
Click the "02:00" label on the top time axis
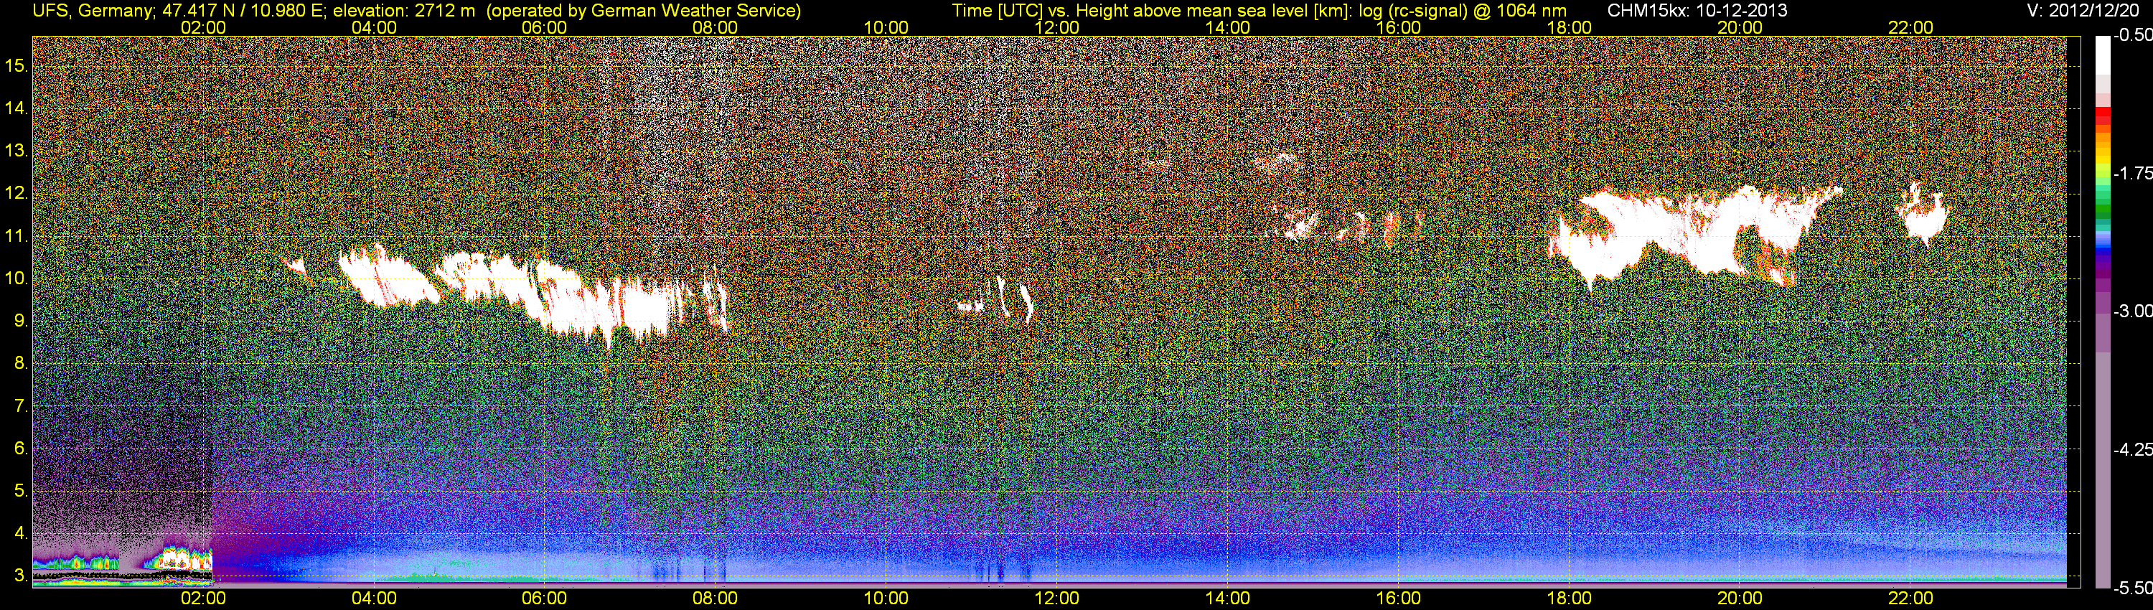click(203, 27)
